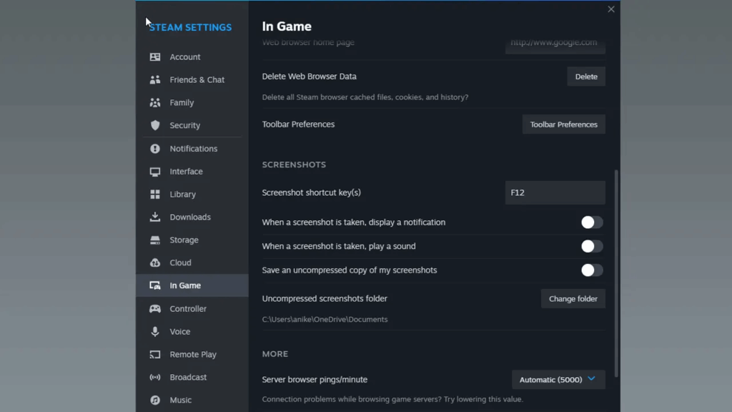Click the Storage drive icon

coord(155,240)
